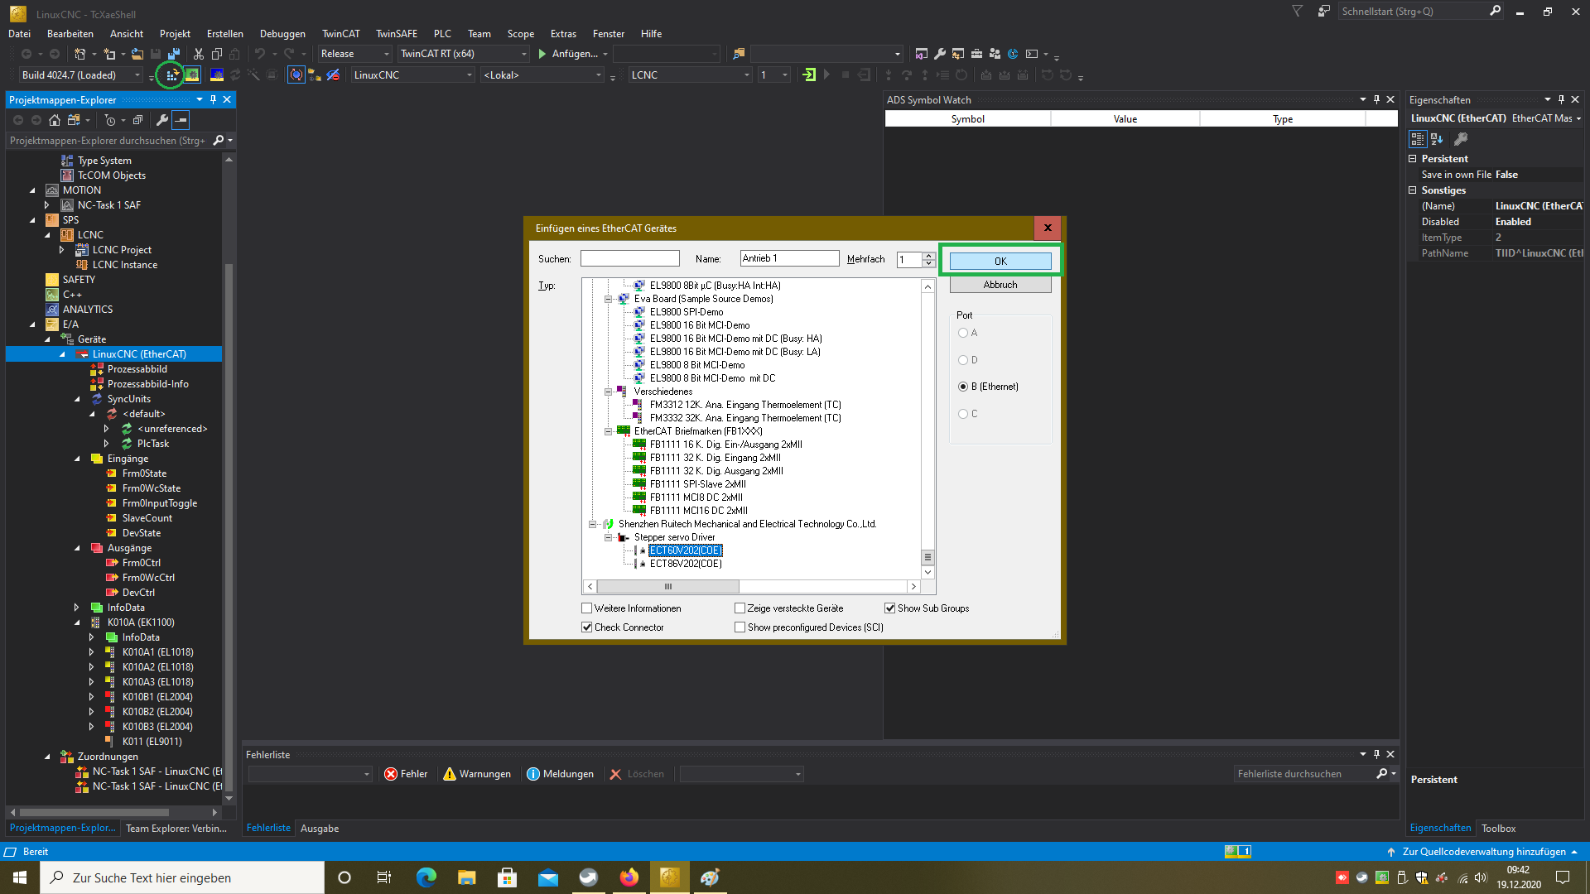Click the New Project toolbar icon
The width and height of the screenshot is (1590, 894).
80,54
